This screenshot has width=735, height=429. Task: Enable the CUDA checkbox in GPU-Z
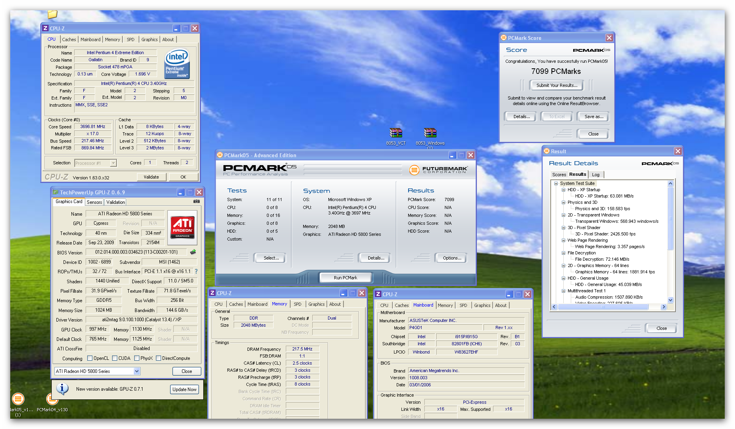pyautogui.click(x=114, y=358)
